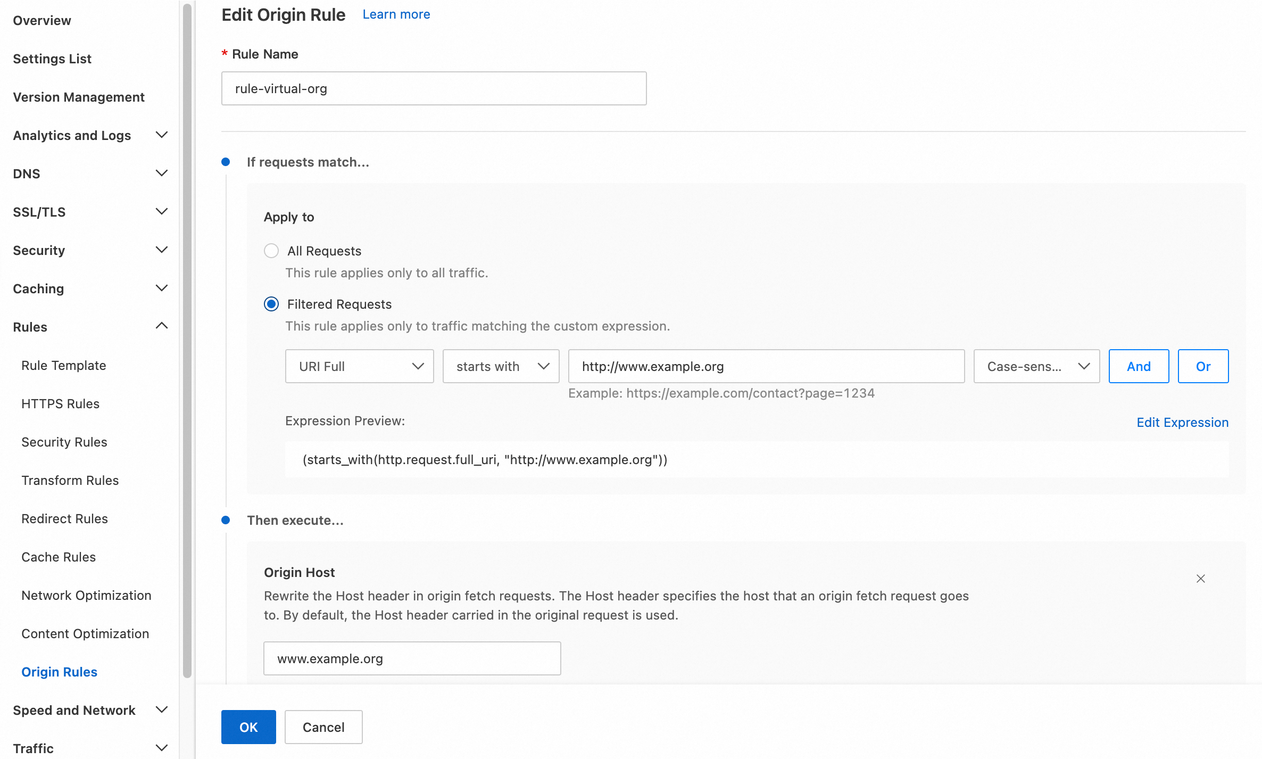The image size is (1262, 759).
Task: Expand the DNS menu chevron
Action: point(162,174)
